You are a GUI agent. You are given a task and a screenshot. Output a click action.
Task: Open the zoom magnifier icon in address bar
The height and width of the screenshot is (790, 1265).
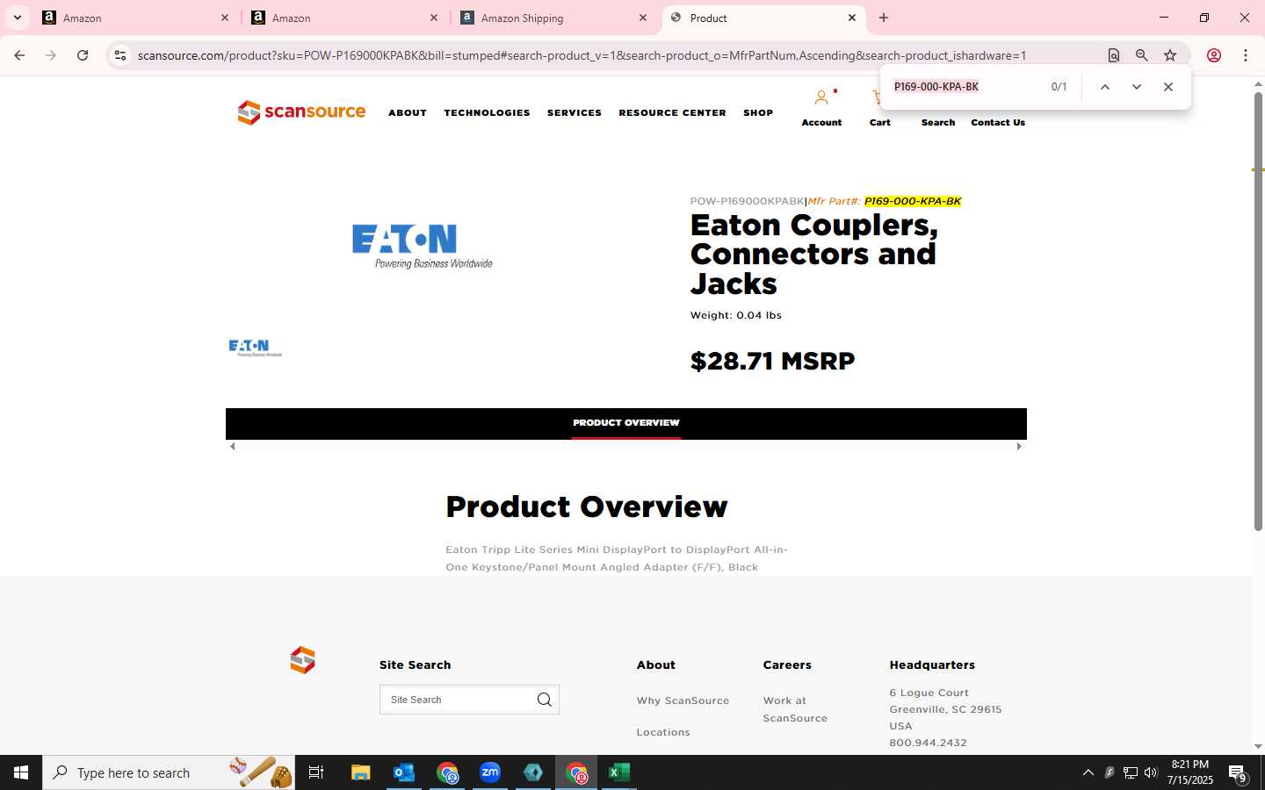pos(1142,55)
